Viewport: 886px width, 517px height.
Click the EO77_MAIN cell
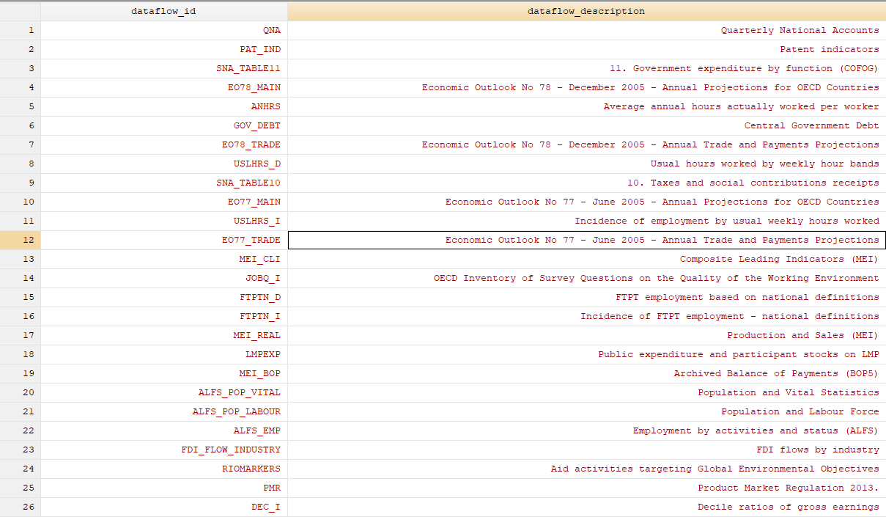(x=163, y=202)
